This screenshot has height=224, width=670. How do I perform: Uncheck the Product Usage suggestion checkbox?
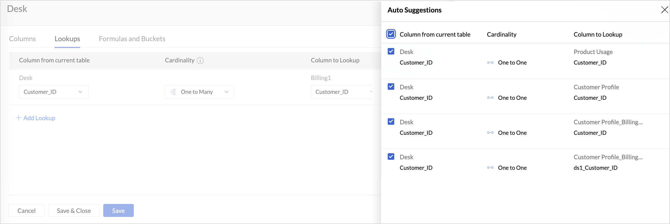point(391,52)
